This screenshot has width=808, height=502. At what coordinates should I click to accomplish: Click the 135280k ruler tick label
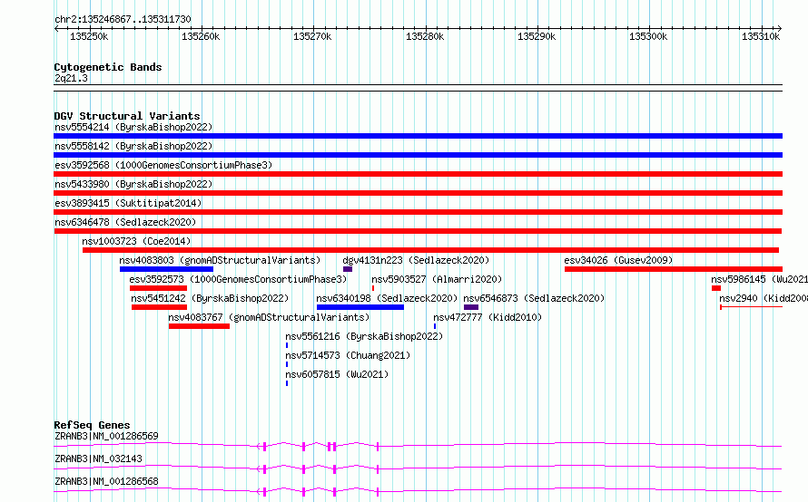425,36
